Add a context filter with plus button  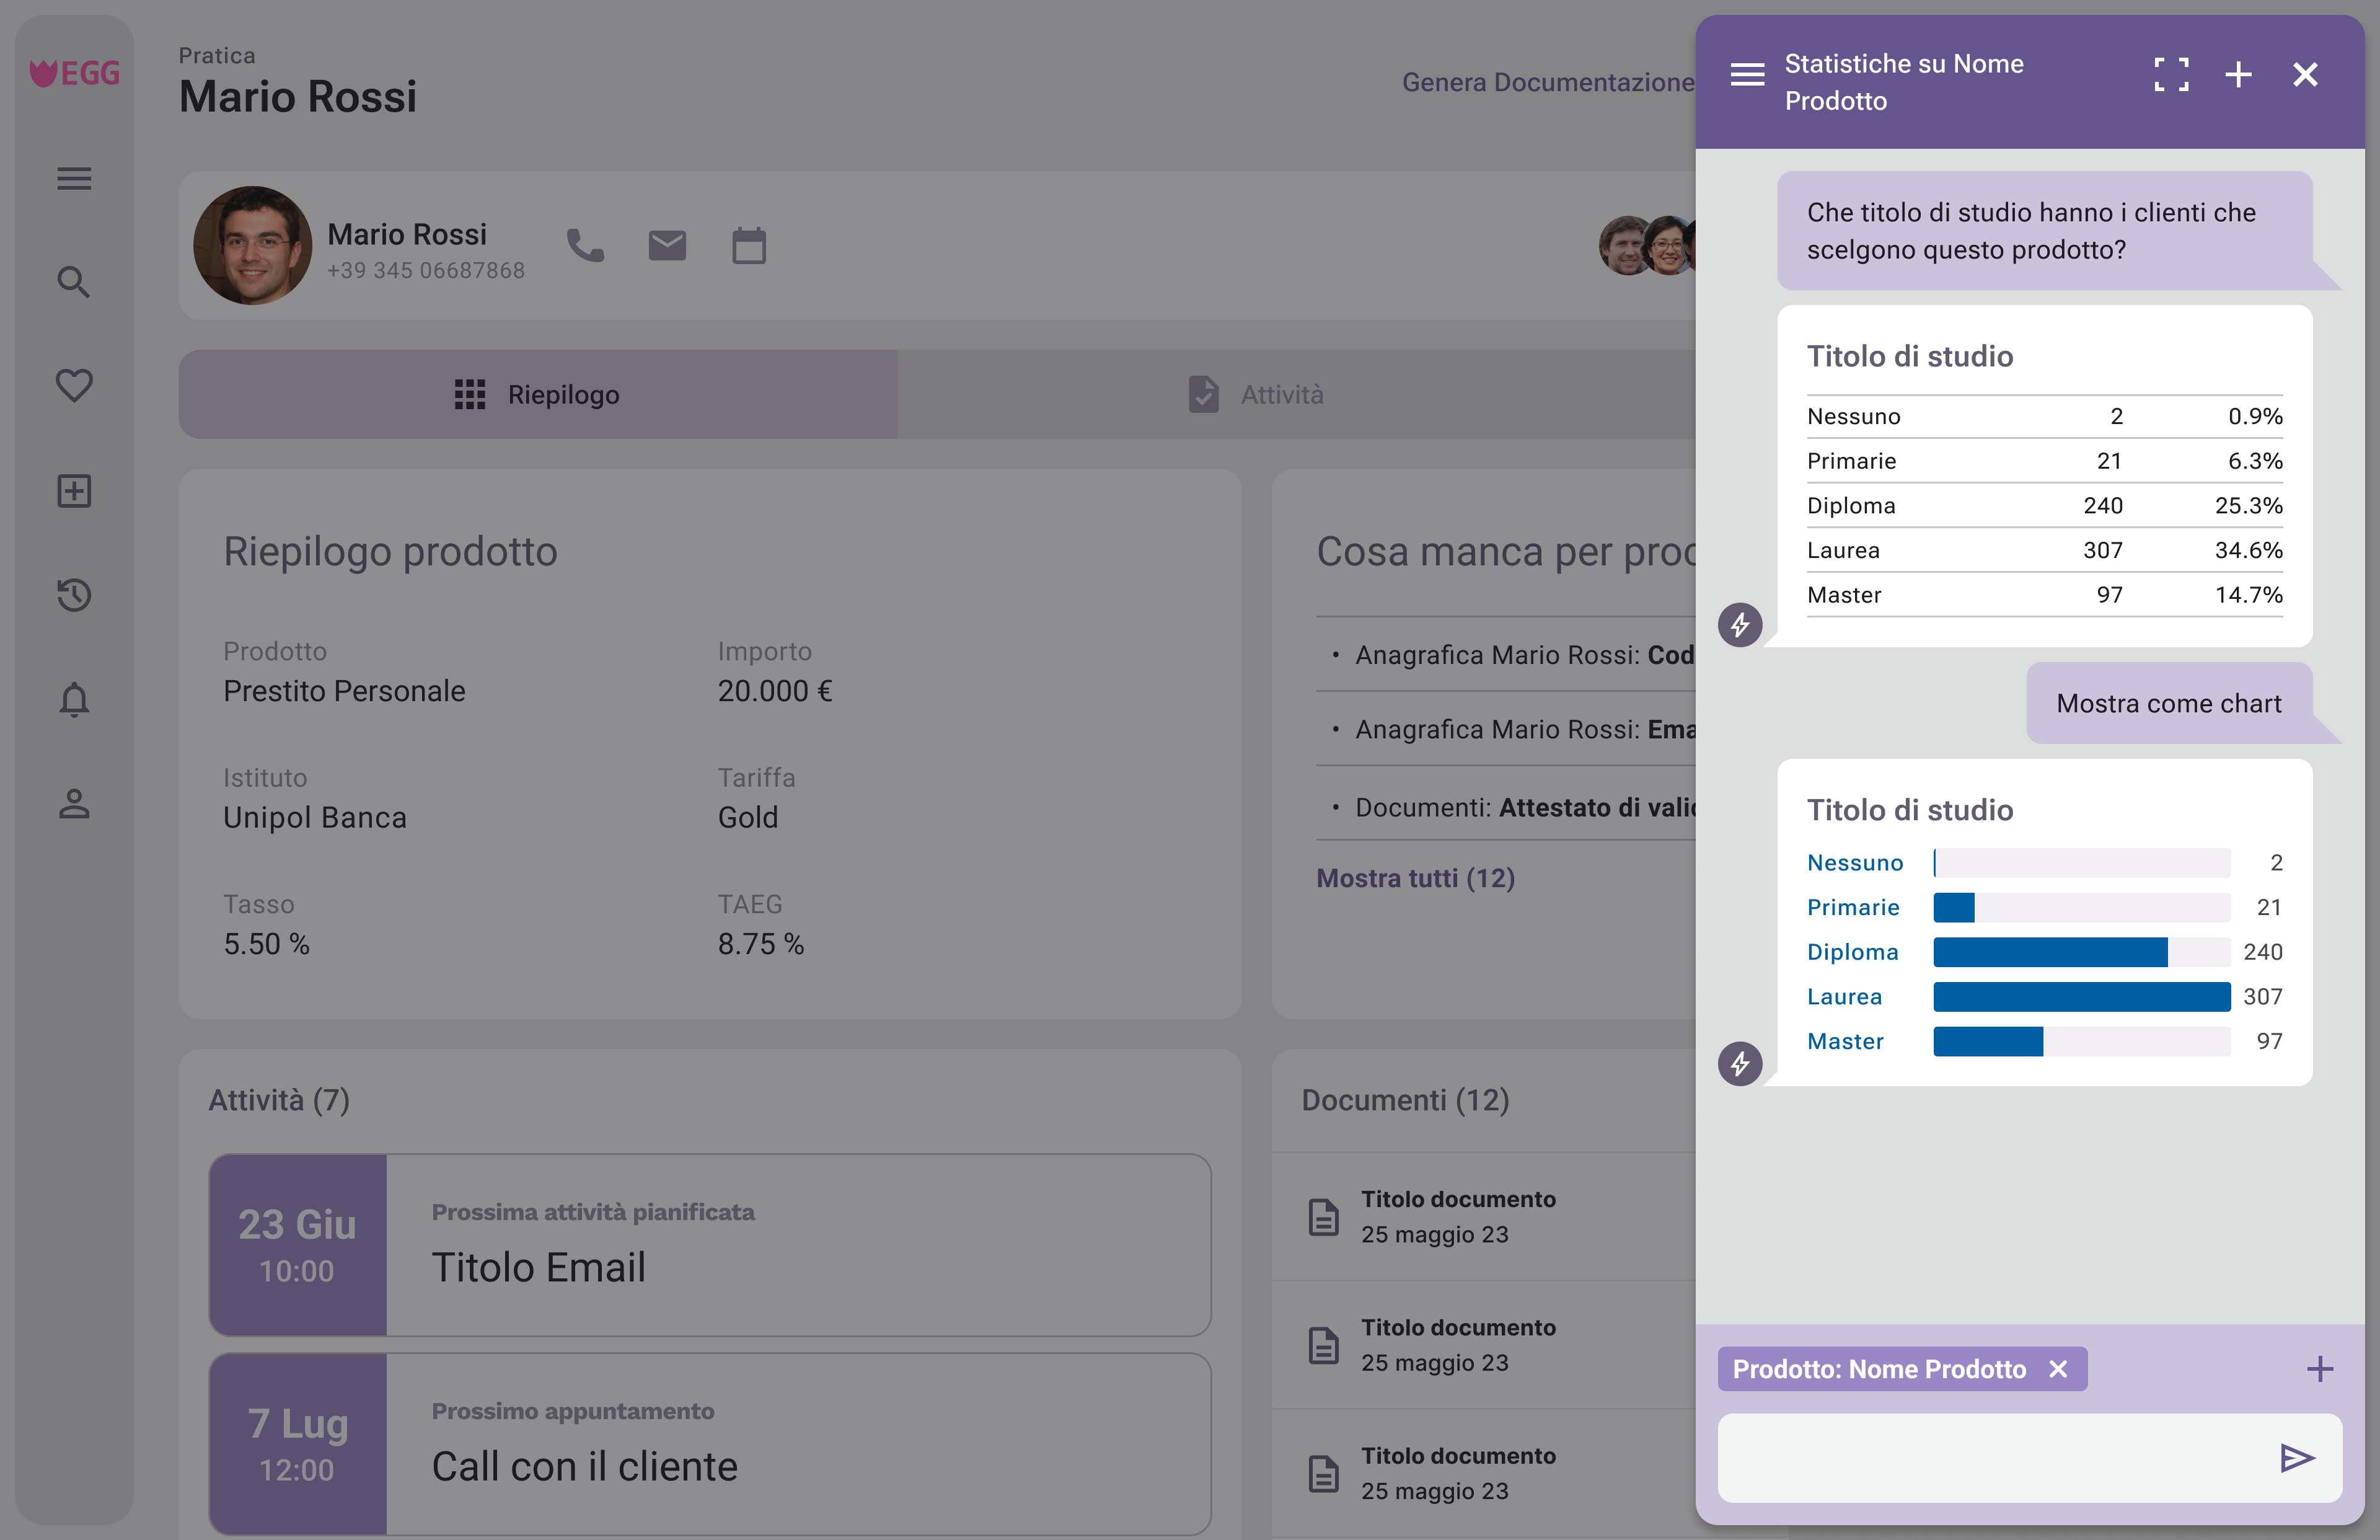coord(2320,1369)
